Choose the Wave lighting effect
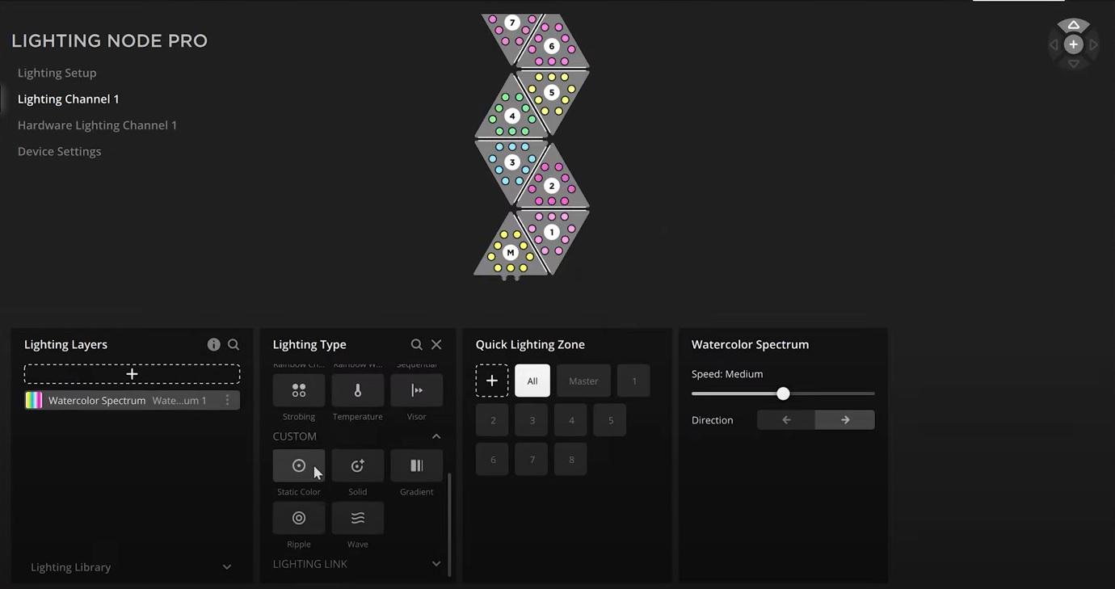The image size is (1115, 589). click(x=357, y=518)
